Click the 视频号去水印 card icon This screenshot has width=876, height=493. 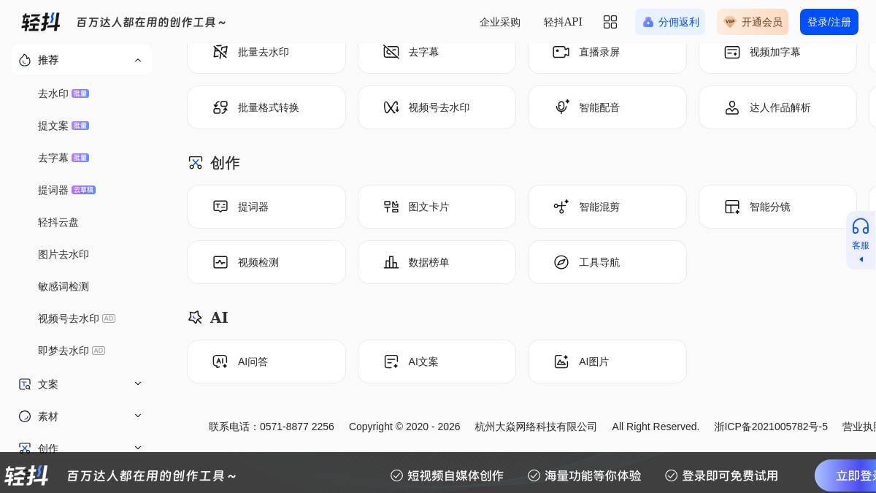click(391, 107)
